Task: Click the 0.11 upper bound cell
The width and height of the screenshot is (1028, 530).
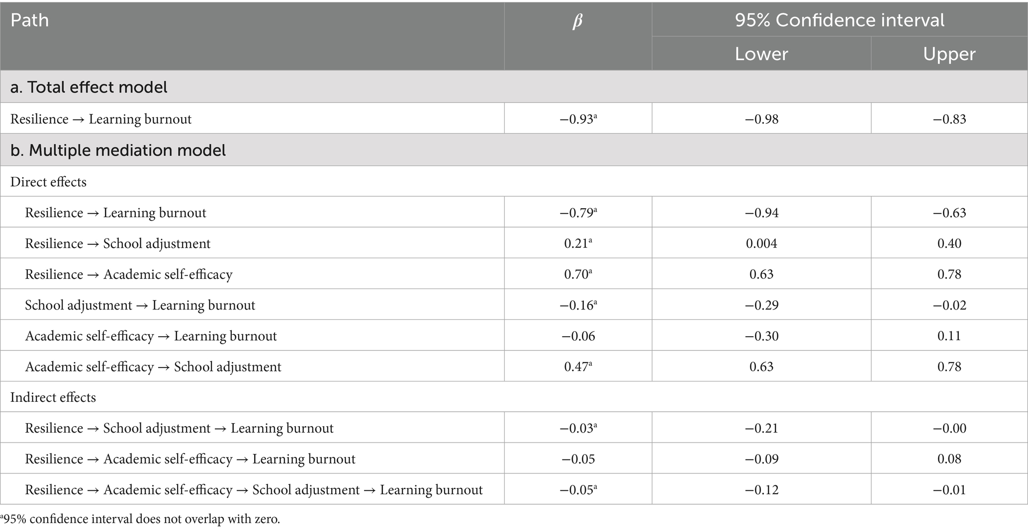Action: [x=949, y=336]
